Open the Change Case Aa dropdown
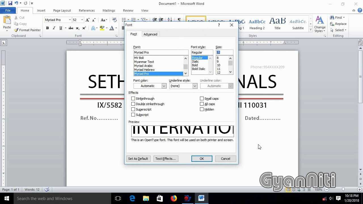 104,20
